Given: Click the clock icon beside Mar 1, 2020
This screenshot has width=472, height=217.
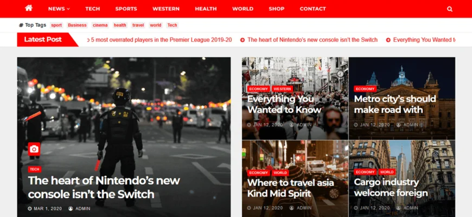Looking at the screenshot, I should click(30, 208).
